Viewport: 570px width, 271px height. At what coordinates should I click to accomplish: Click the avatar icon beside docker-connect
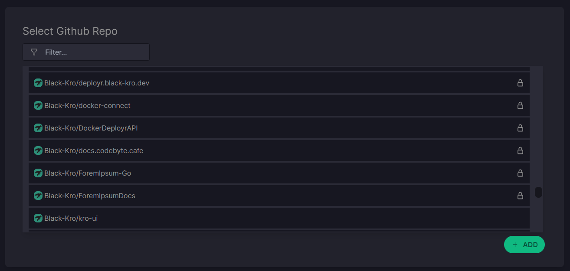pos(38,105)
